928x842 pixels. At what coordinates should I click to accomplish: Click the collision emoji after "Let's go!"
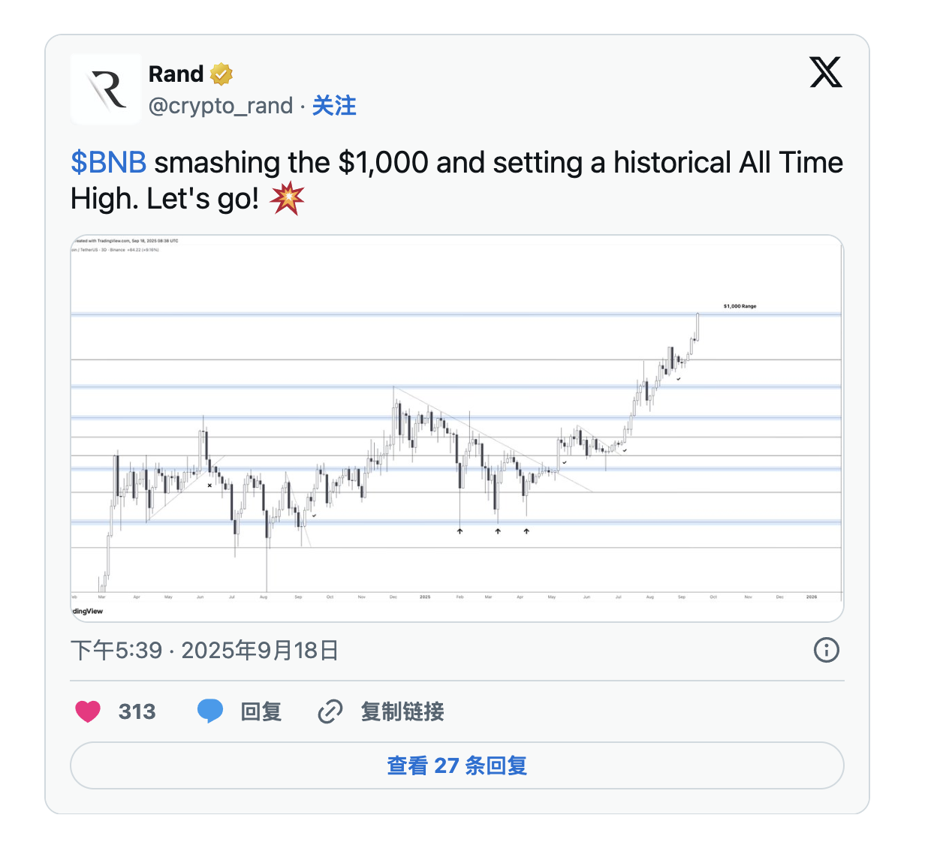(x=287, y=199)
